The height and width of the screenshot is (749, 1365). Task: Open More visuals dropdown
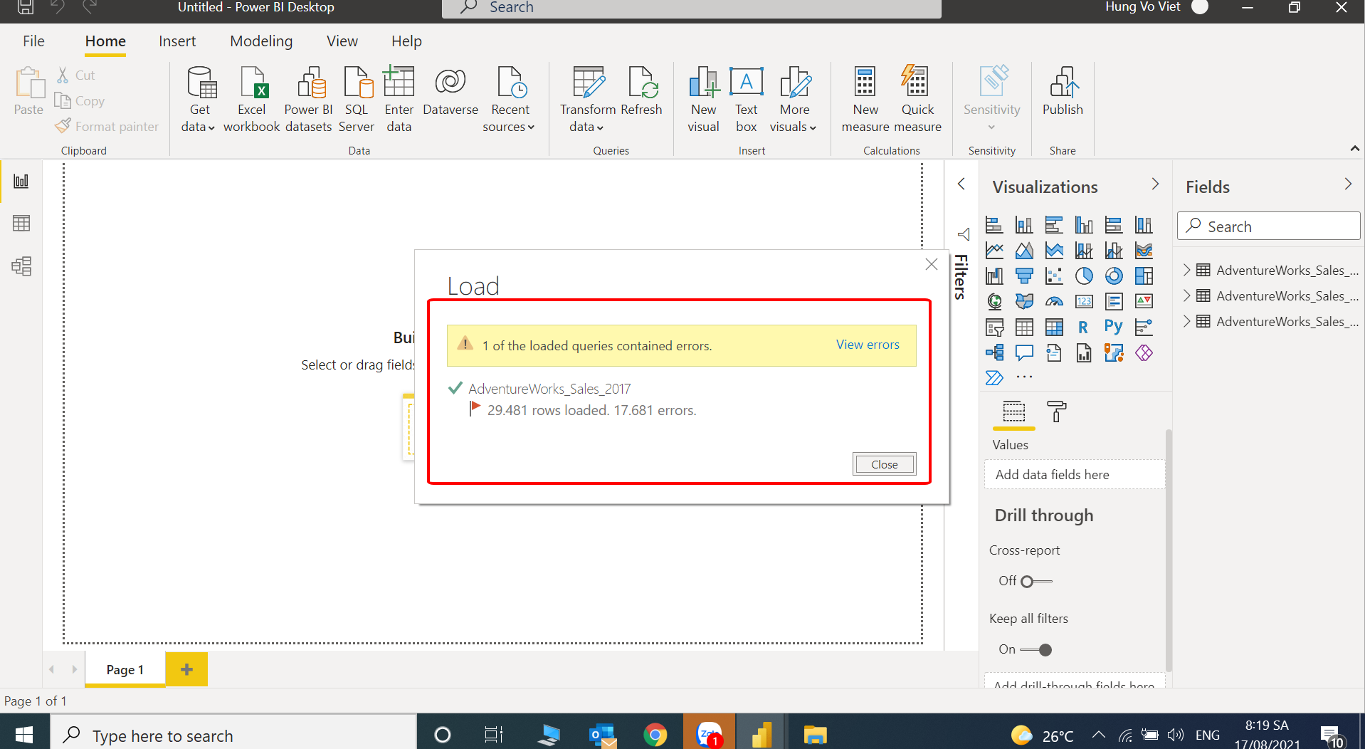tap(794, 100)
